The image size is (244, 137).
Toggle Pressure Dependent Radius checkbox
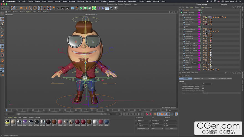click(x=203, y=86)
